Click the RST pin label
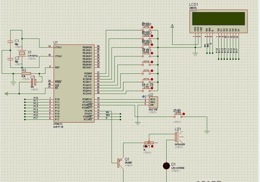 click(57, 68)
